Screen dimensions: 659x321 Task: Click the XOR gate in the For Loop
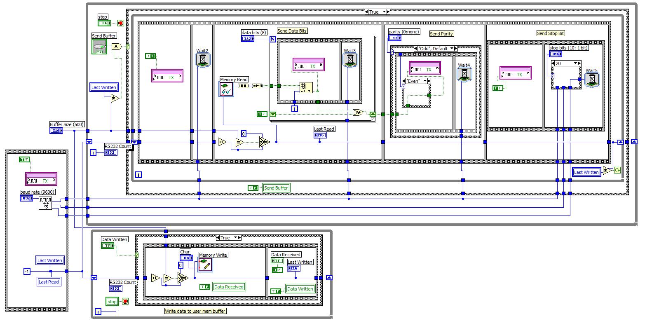tap(358, 112)
